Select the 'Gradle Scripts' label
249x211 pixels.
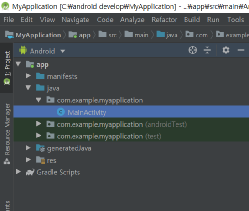58,173
